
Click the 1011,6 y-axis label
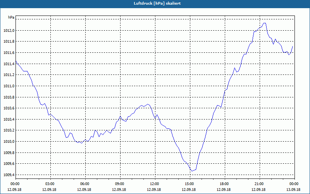tap(9, 53)
